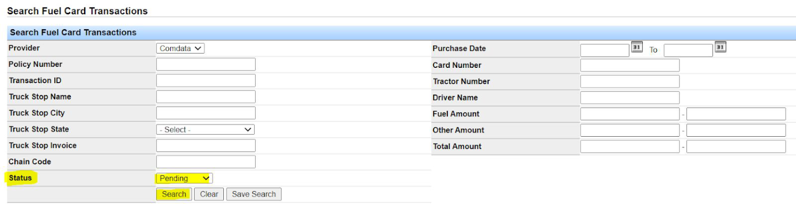Screen dimensions: 796x204
Task: Focus the Other Amount maximum field
Action: (736, 130)
